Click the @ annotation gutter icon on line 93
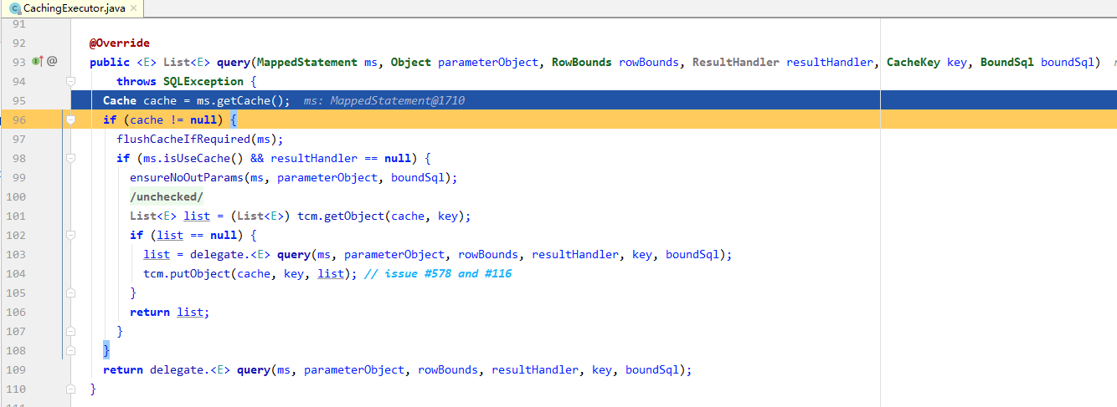This screenshot has height=407, width=1117. 52,61
